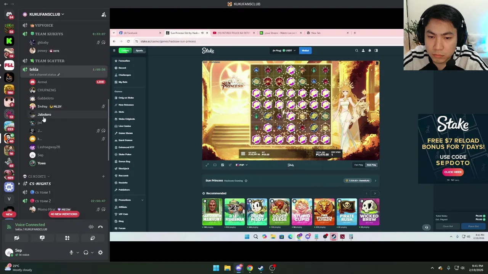
Task: Switch to the Casino section
Action: (x=125, y=51)
